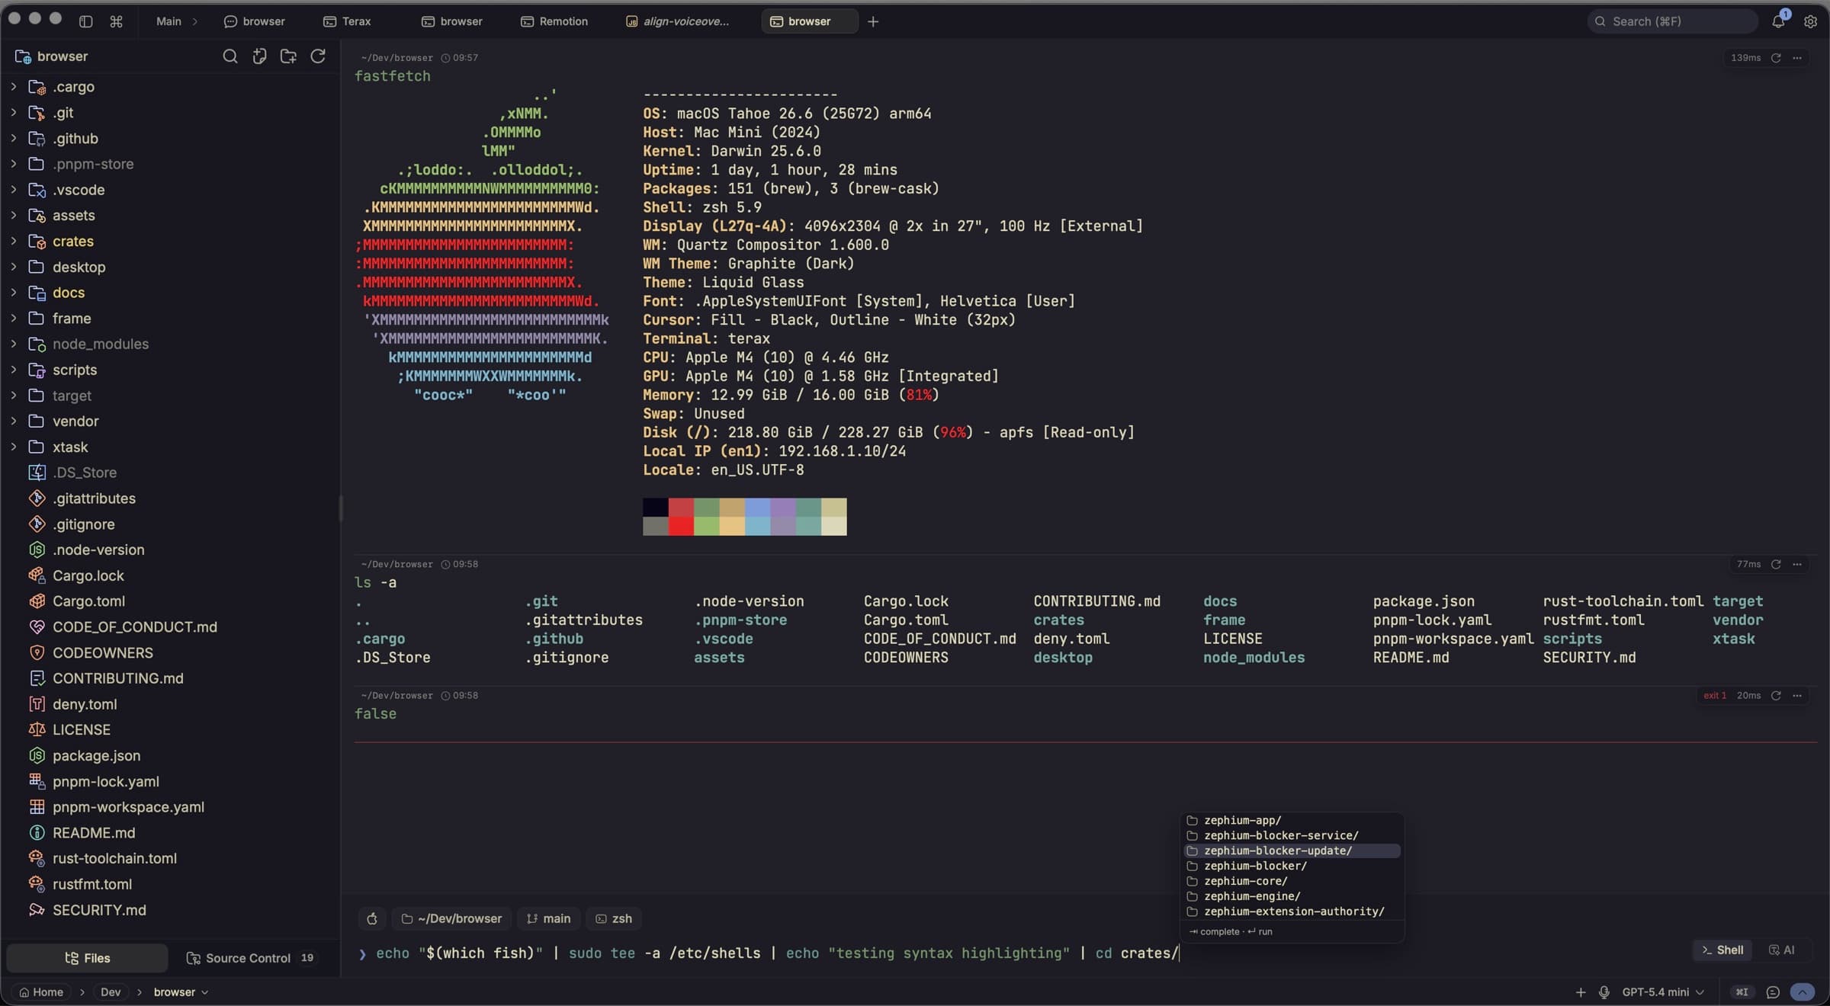Focus the Search field in title bar
The image size is (1830, 1006).
[x=1673, y=21]
